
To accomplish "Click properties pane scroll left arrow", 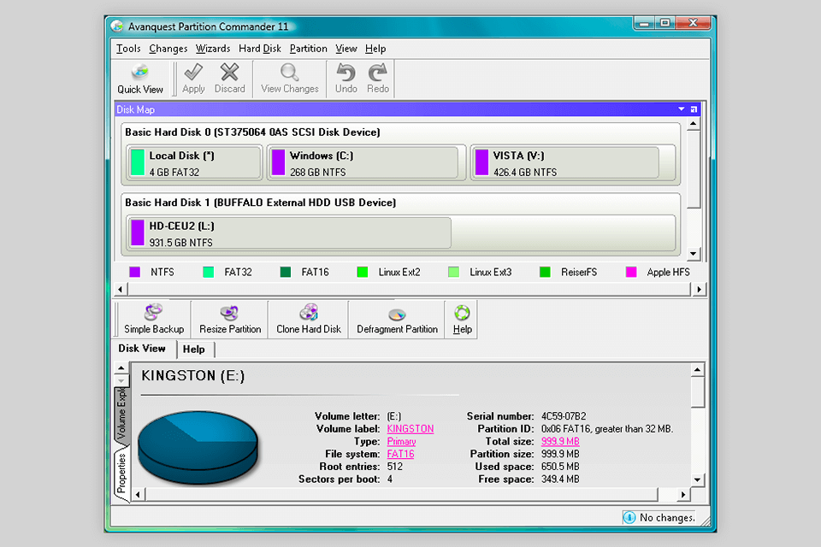I will tap(138, 494).
